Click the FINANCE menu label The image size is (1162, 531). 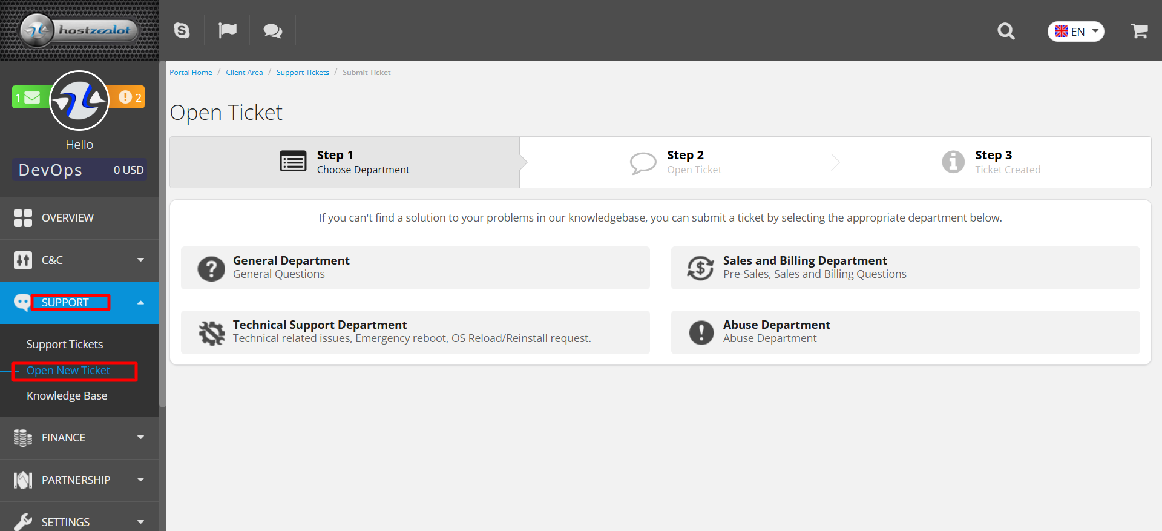click(64, 438)
